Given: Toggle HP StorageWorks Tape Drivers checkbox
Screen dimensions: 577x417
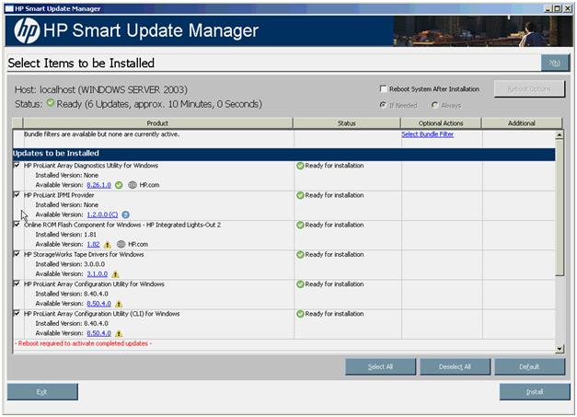Looking at the screenshot, I should click(x=17, y=254).
